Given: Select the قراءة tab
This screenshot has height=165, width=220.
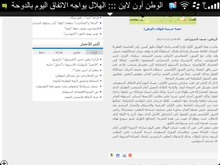Looking at the screenshot, I should click(x=94, y=52).
